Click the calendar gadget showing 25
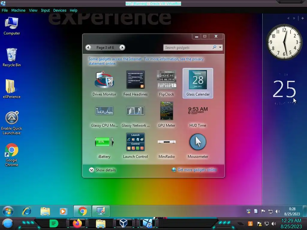The width and height of the screenshot is (307, 230). coord(284,89)
